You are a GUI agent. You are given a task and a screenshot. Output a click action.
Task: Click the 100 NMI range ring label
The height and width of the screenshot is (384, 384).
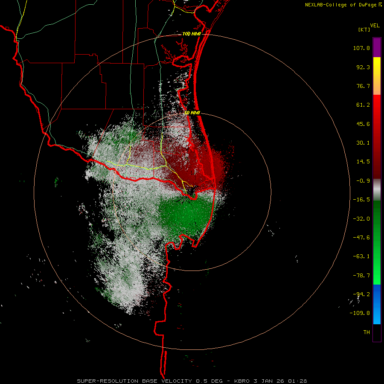click(192, 34)
